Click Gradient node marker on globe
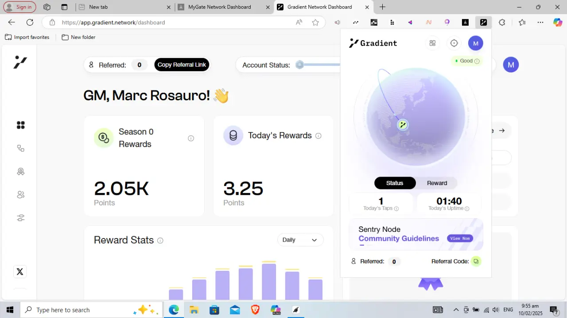 pyautogui.click(x=403, y=125)
